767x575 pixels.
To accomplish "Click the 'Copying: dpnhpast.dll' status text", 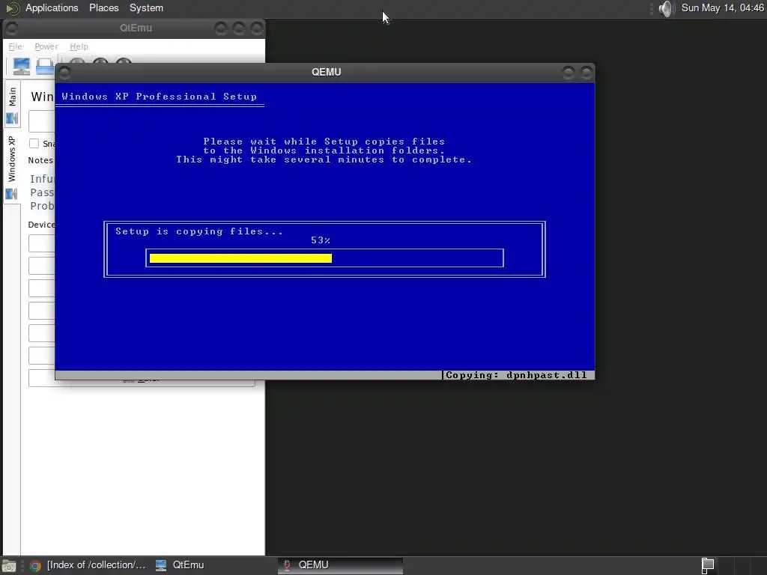I will [516, 375].
